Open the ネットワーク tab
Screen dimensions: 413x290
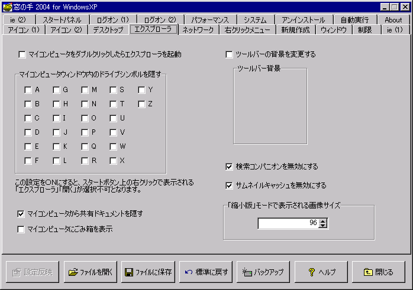[198, 30]
